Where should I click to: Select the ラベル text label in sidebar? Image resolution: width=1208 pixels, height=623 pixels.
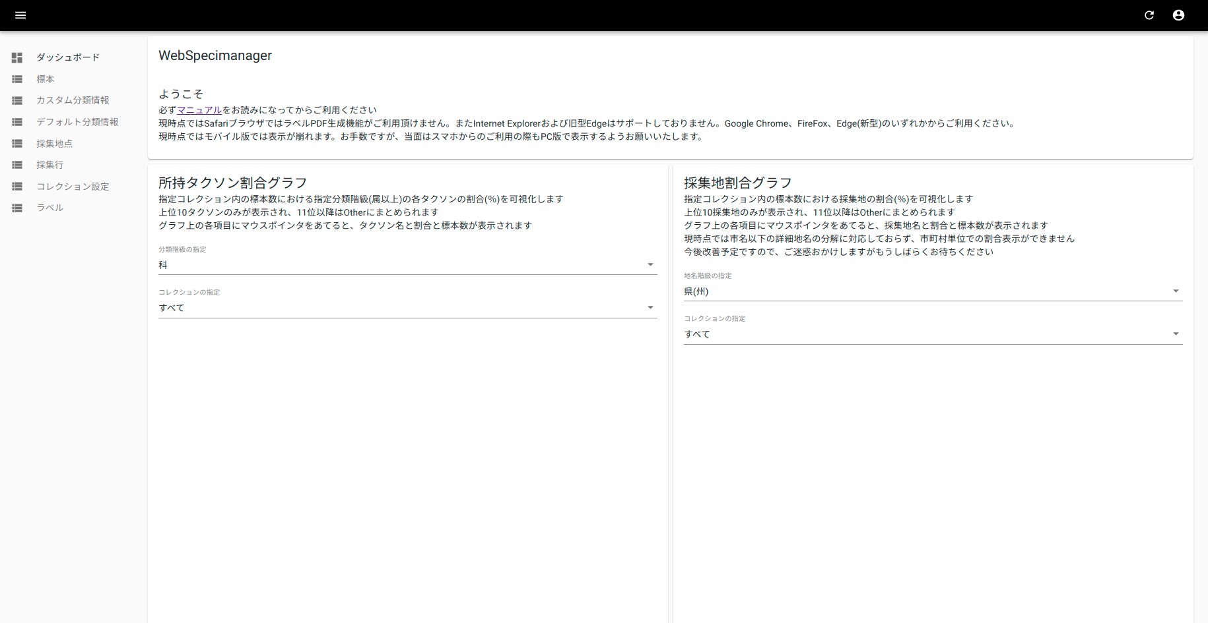pyautogui.click(x=50, y=208)
